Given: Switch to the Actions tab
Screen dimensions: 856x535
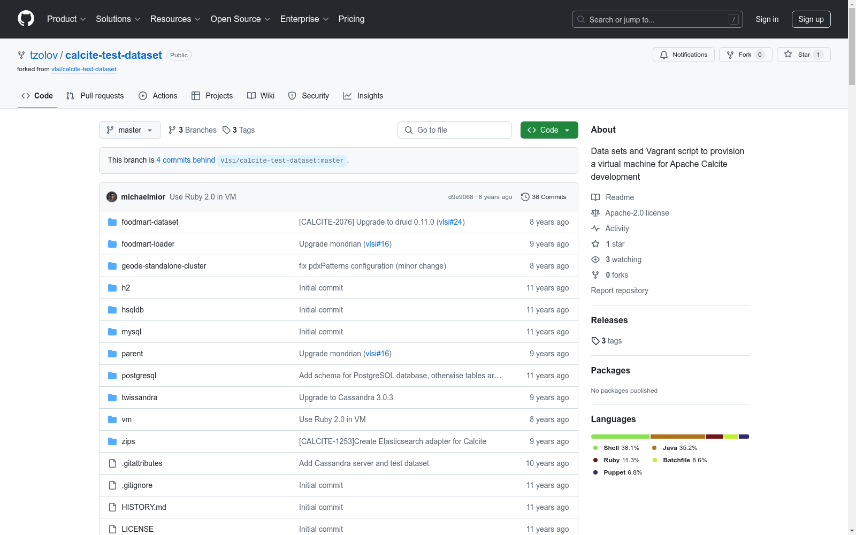Looking at the screenshot, I should pos(158,96).
